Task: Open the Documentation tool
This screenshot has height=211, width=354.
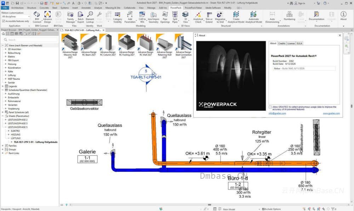Action: pyautogui.click(x=316, y=16)
